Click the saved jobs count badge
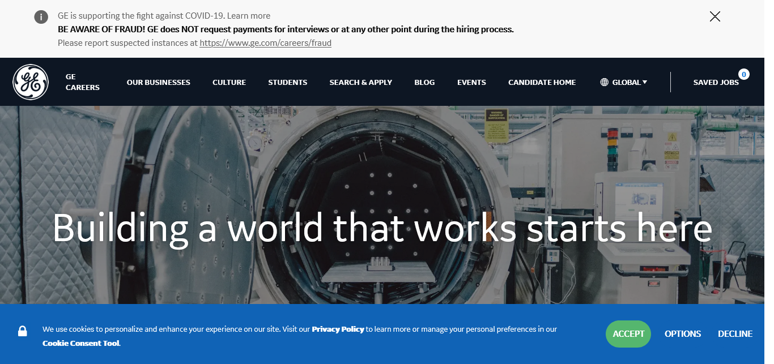This screenshot has width=774, height=364. [x=743, y=74]
